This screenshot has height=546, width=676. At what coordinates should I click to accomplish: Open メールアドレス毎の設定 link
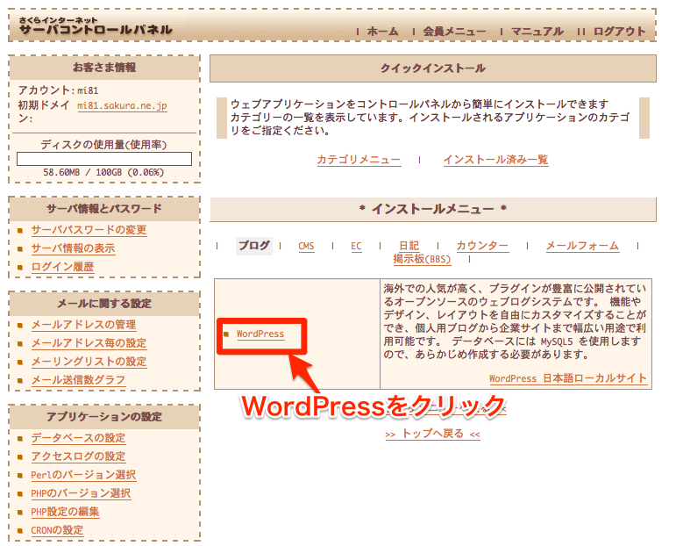[89, 343]
